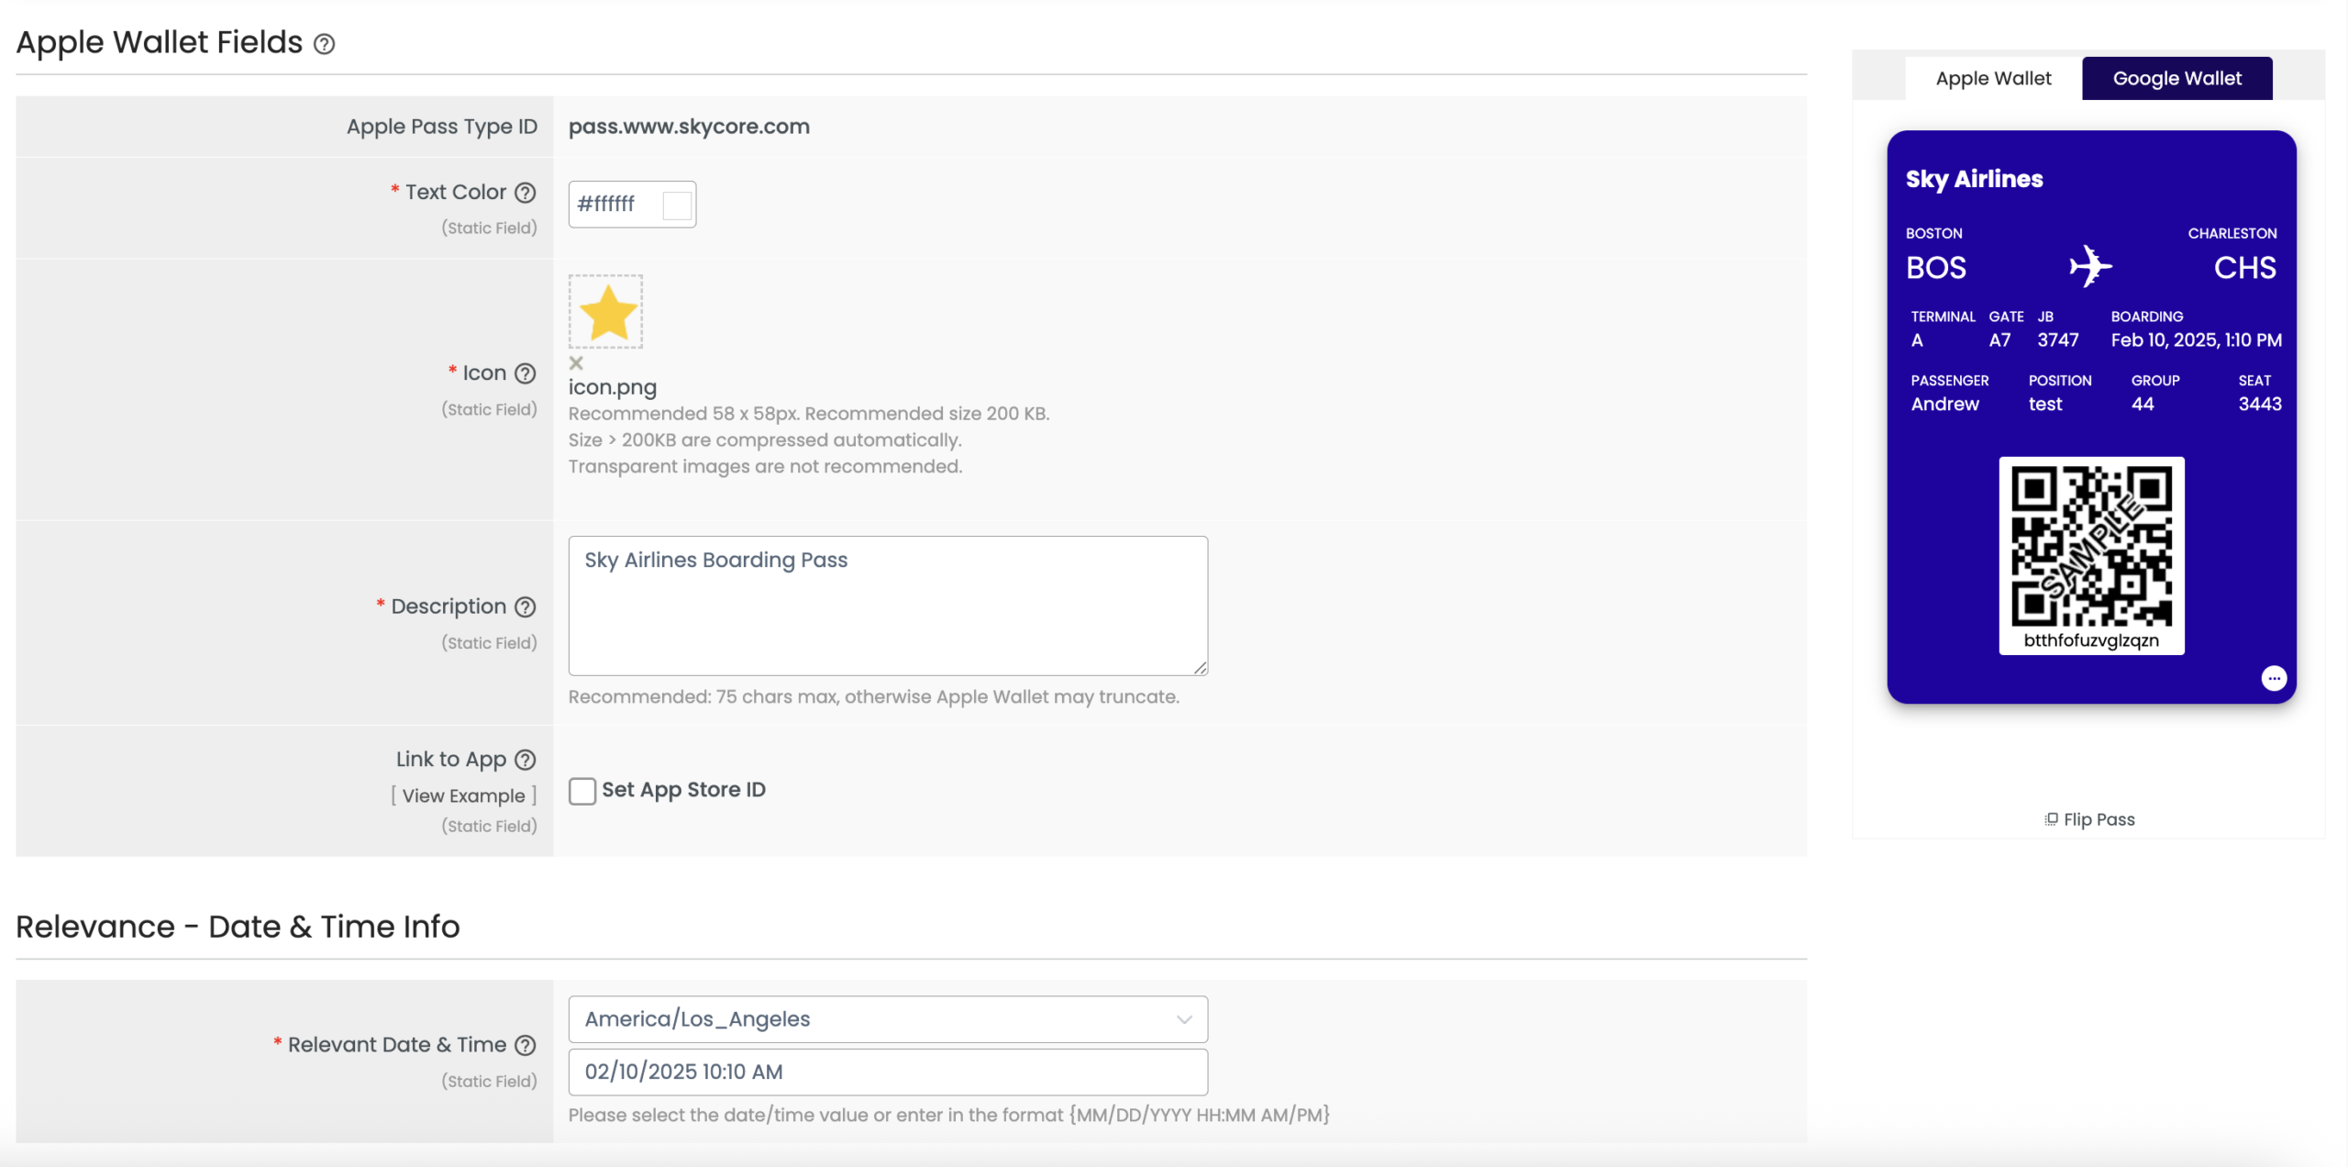This screenshot has width=2348, height=1167.
Task: Click the airplane icon in pass preview
Action: point(2090,266)
